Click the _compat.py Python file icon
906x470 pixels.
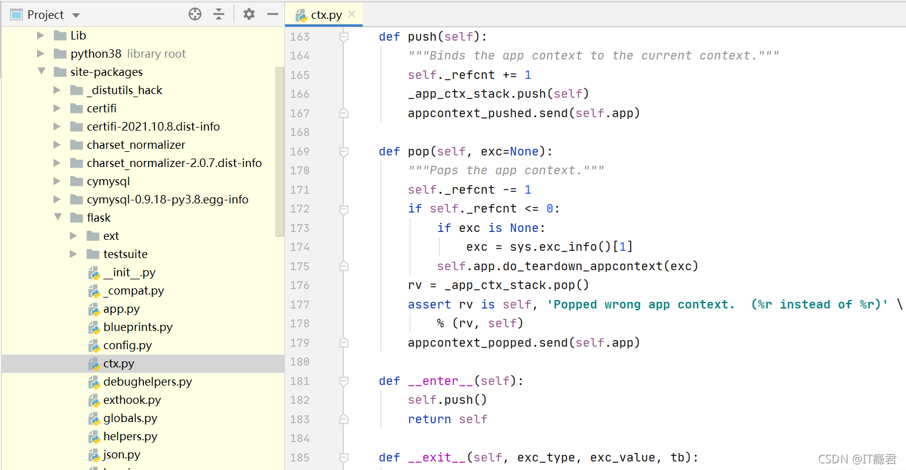point(94,291)
